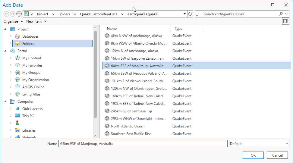
Task: Click the search magnifier icon
Action: 281,14
